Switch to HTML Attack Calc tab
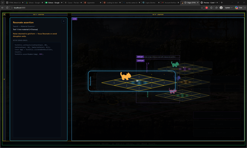 coord(15,3)
